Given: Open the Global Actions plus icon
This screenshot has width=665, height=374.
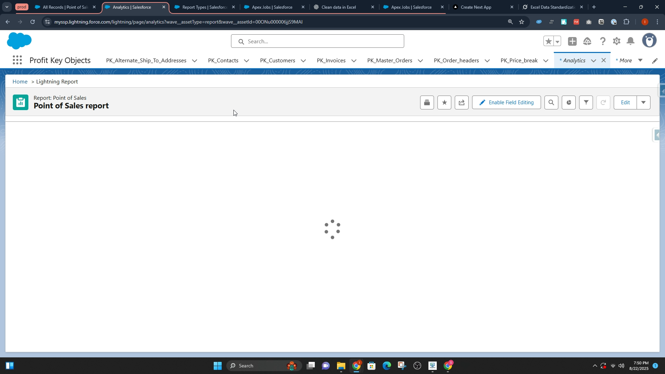Looking at the screenshot, I should (x=572, y=42).
